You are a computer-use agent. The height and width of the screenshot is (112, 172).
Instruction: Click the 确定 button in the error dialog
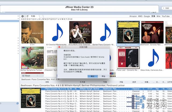[92, 76]
